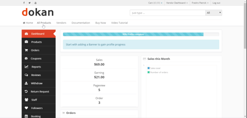Click the green Number of orders swatch

point(149,72)
